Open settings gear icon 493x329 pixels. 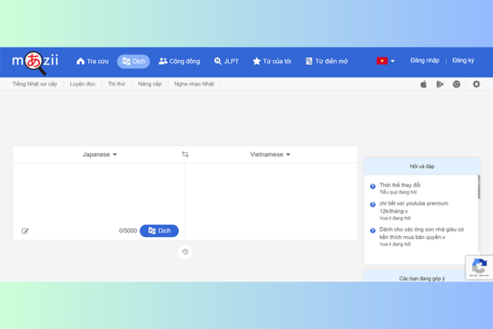(x=477, y=84)
